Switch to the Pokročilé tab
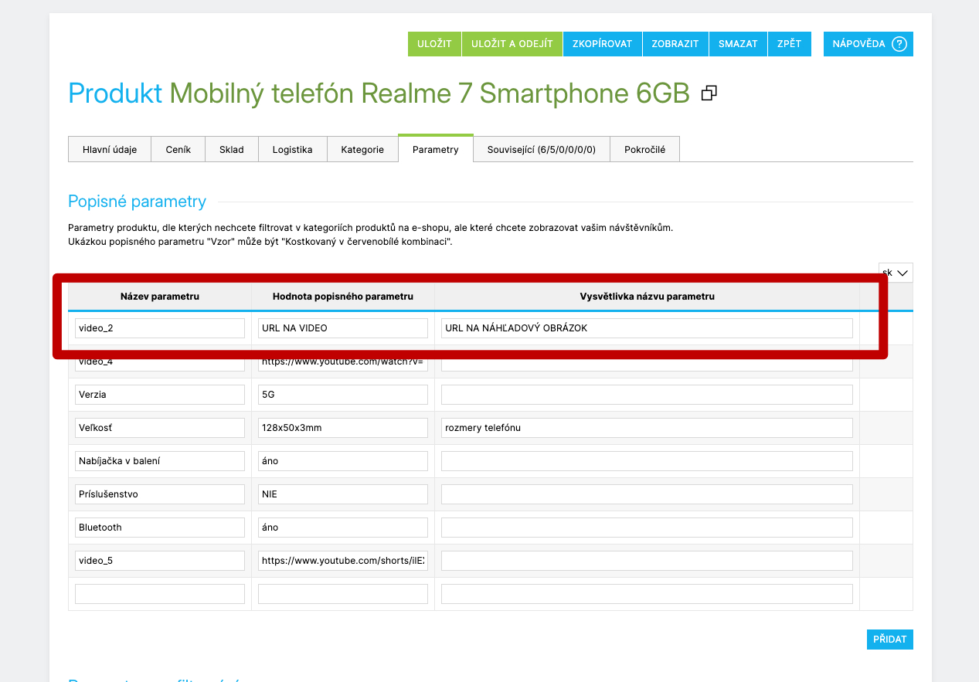979x682 pixels. click(x=644, y=149)
